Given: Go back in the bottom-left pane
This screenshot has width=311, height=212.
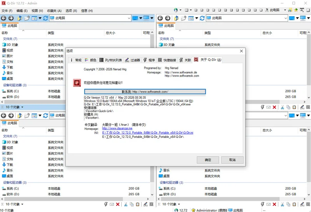Looking at the screenshot, I should [3, 116].
